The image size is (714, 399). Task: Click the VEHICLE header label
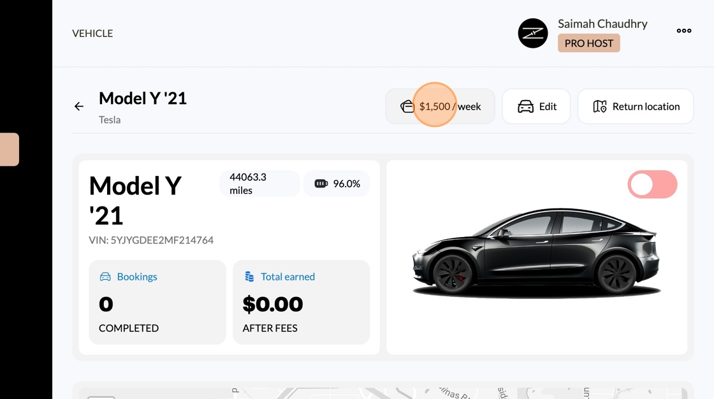point(92,34)
